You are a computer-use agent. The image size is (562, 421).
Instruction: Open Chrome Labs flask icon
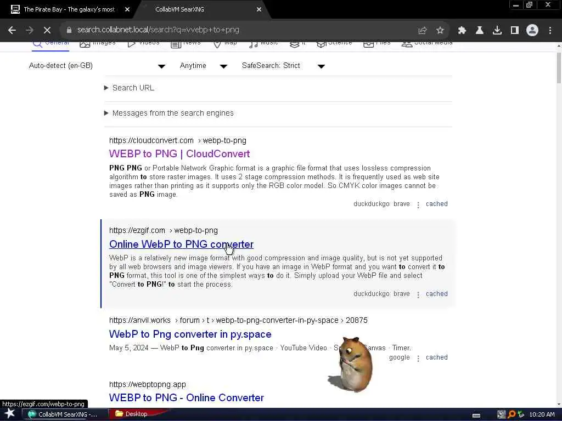pyautogui.click(x=480, y=31)
